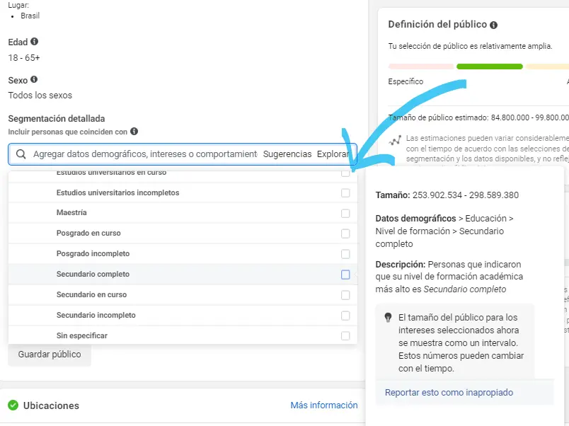
Task: Click Reportar esto como inapropiado link
Action: (449, 392)
